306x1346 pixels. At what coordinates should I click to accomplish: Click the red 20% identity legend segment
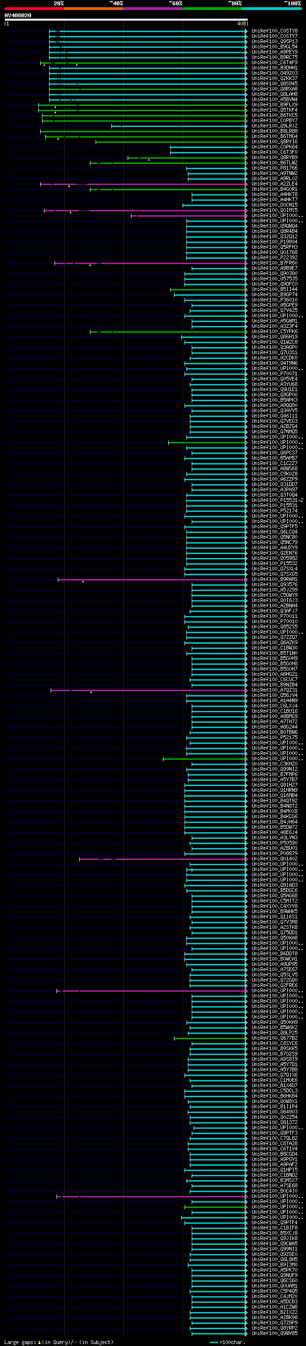[x=34, y=8]
